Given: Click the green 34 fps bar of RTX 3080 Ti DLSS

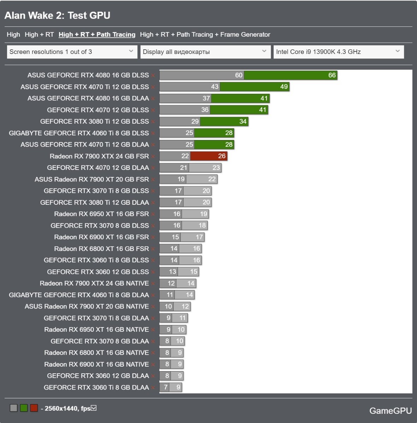Looking at the screenshot, I should click(x=224, y=121).
